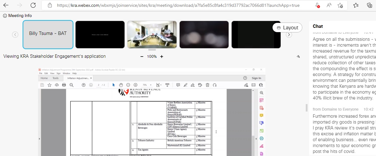Open the File menu in Acrobat
376x156 pixels.
41,73
